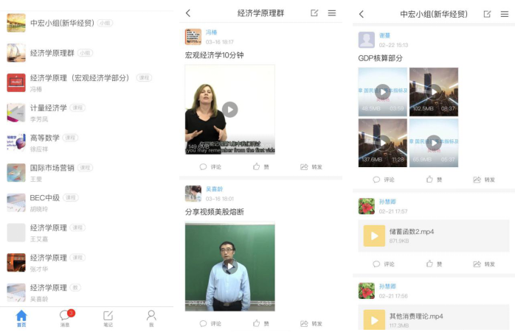
Task: Forward 谢曼's GDP核算部分 post
Action: 484,180
